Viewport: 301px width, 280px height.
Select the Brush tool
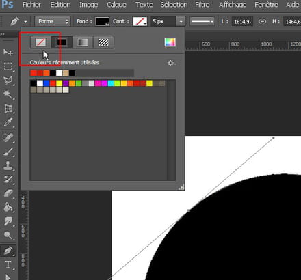(8, 152)
